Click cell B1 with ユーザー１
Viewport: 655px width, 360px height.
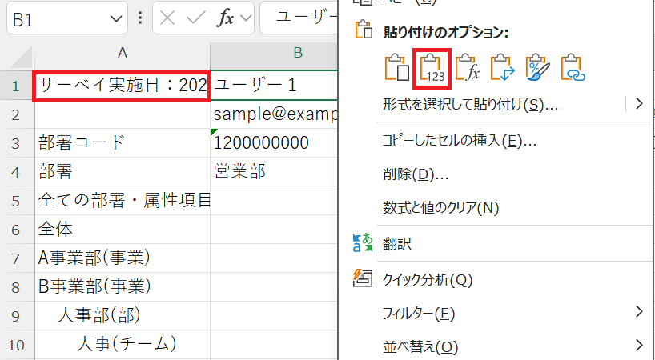(x=274, y=86)
